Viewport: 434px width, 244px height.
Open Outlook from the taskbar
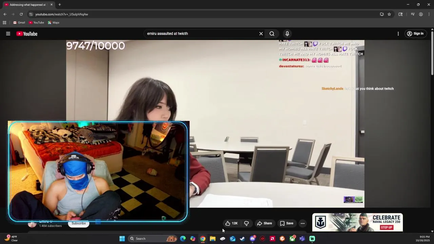pos(233,239)
